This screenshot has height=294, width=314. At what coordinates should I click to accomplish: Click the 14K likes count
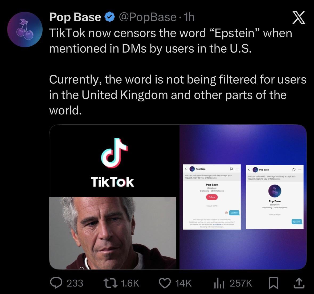tap(183, 283)
